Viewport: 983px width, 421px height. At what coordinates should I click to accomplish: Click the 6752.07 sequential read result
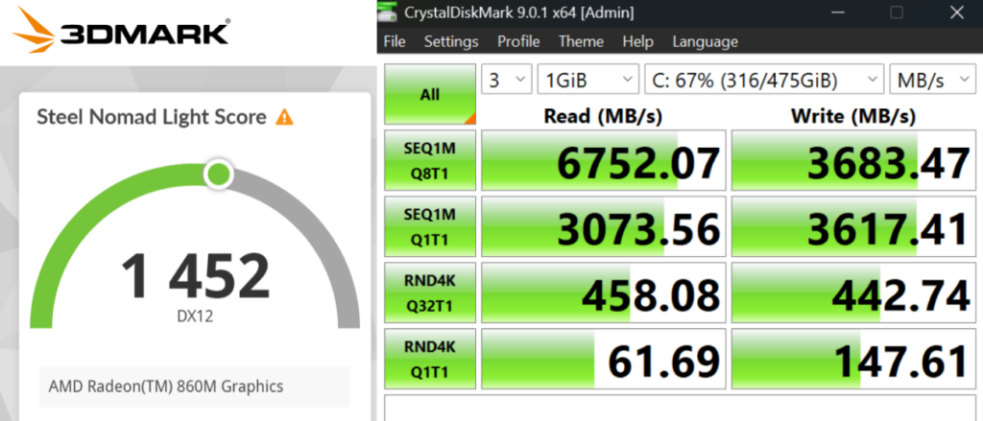602,160
